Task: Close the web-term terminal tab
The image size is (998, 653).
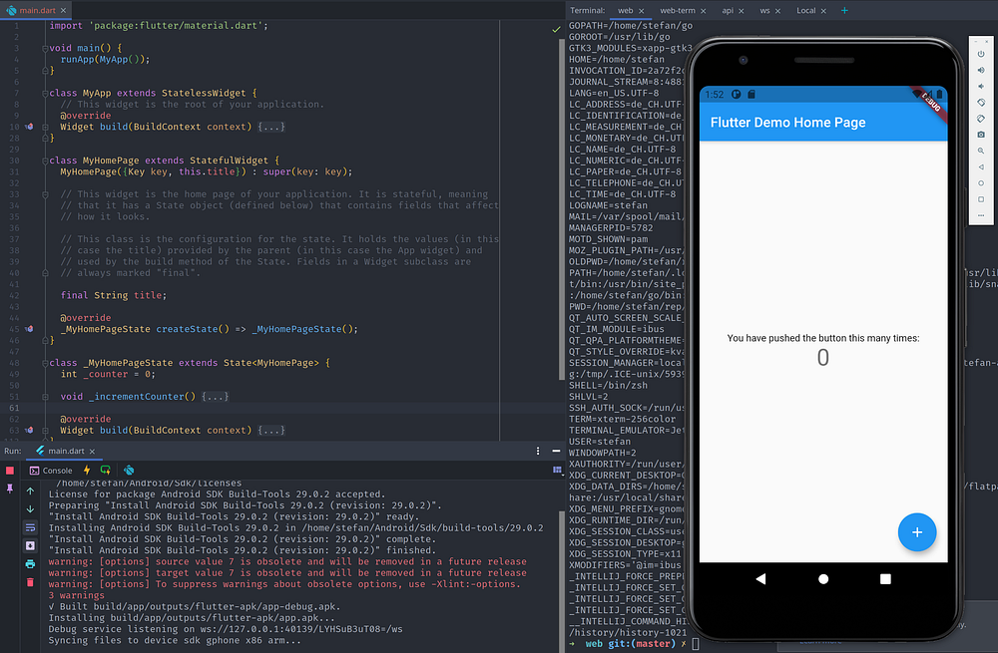Action: [704, 11]
